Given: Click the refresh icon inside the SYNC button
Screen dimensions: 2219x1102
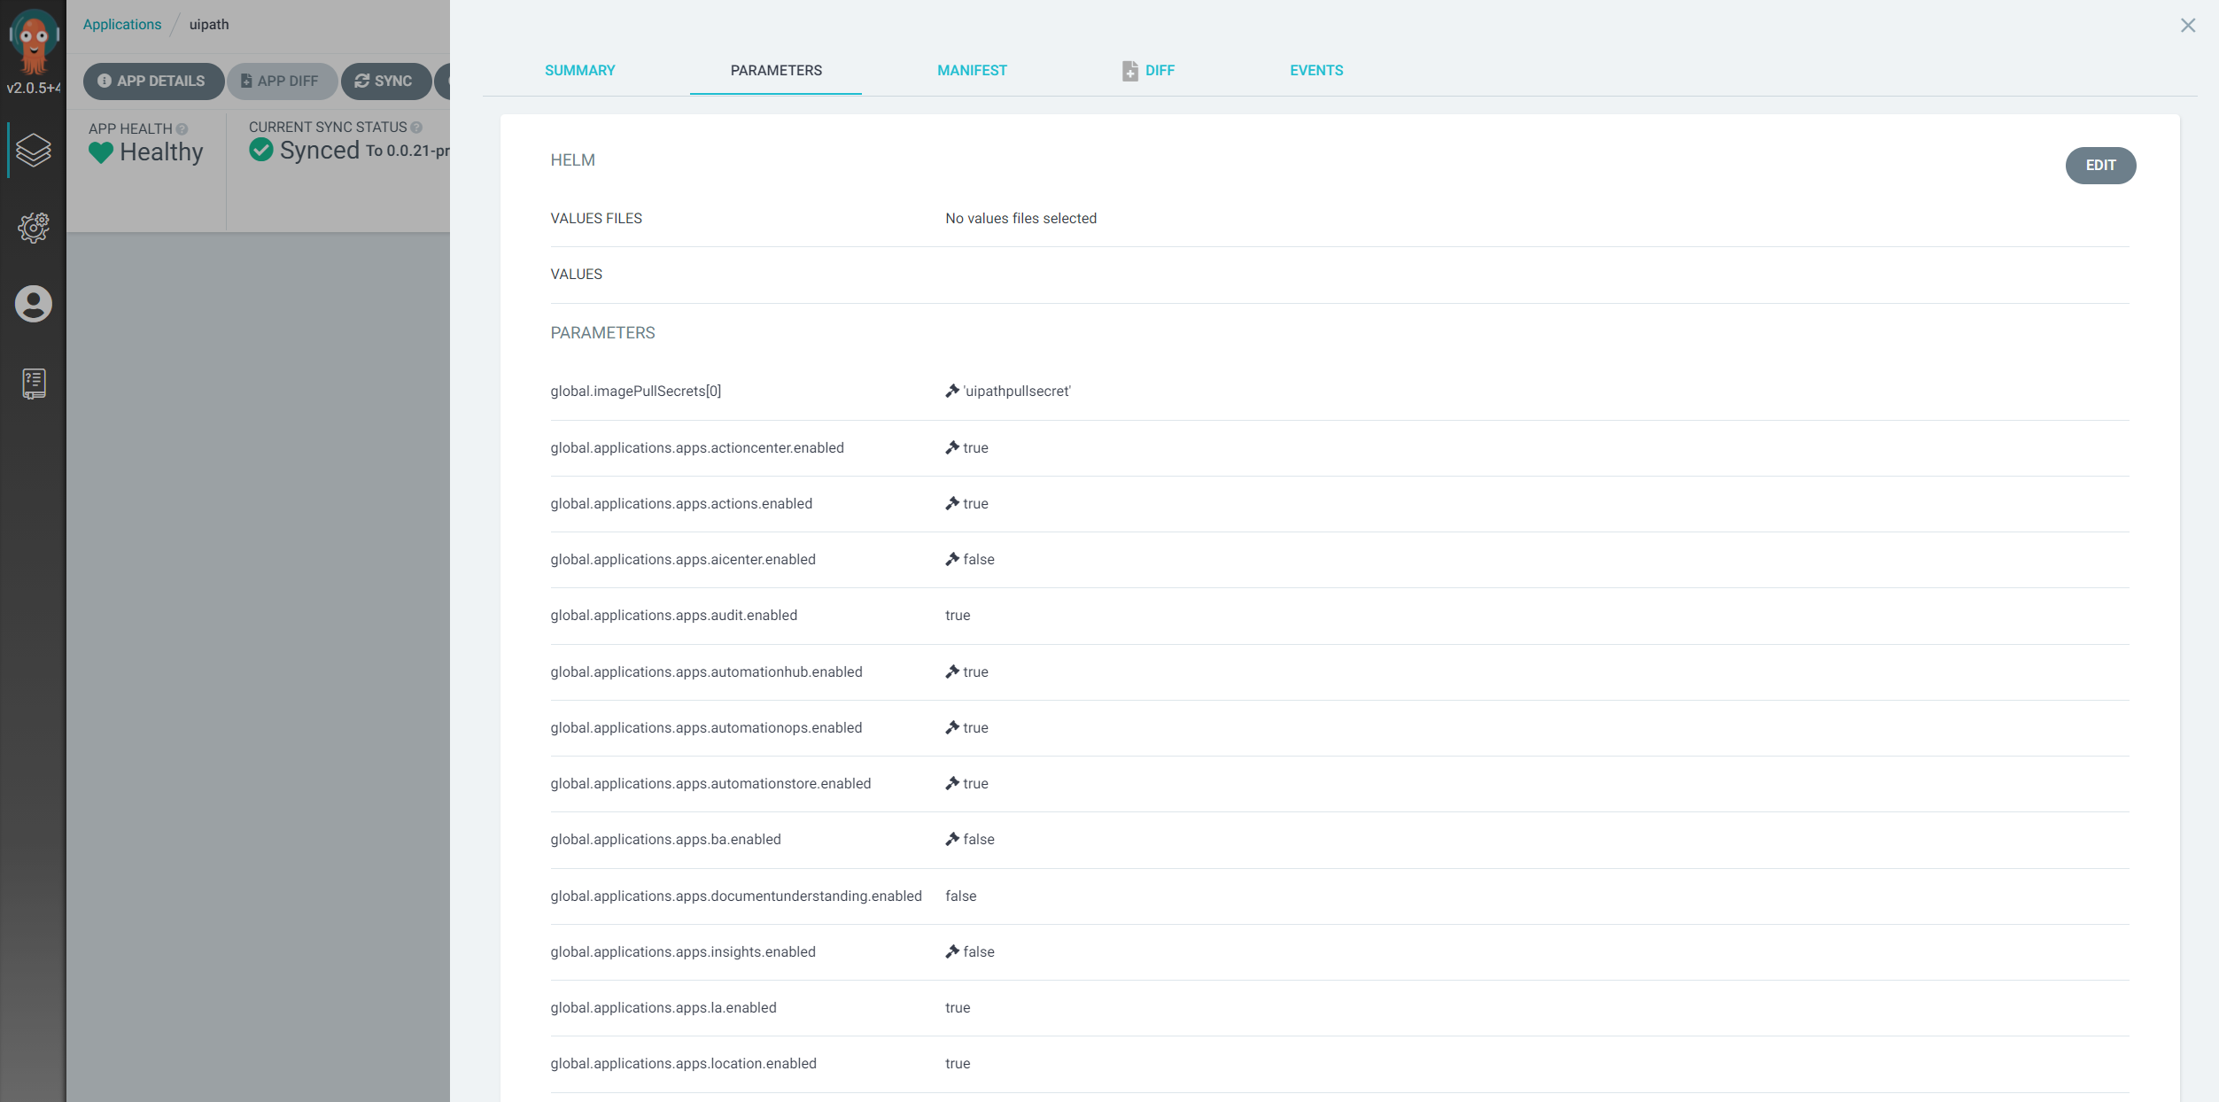Looking at the screenshot, I should (x=362, y=81).
